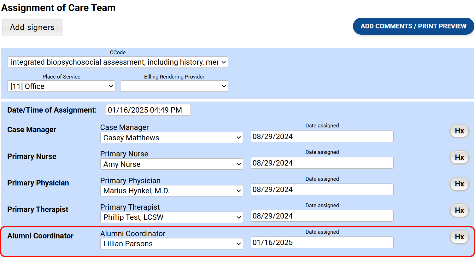The height and width of the screenshot is (257, 475).
Task: Open Primary Nurse Hx history
Action: pos(459,157)
